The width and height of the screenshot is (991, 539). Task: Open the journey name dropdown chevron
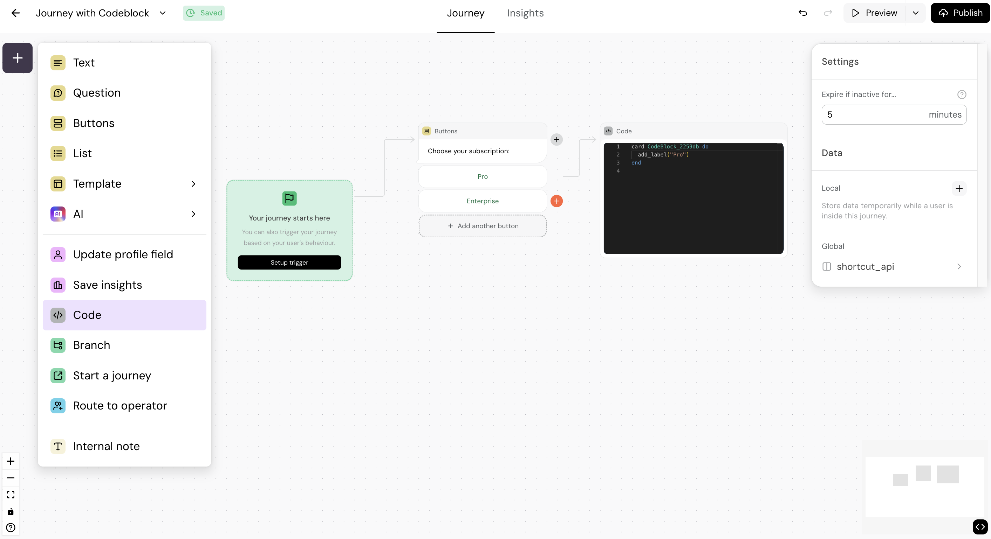[163, 13]
